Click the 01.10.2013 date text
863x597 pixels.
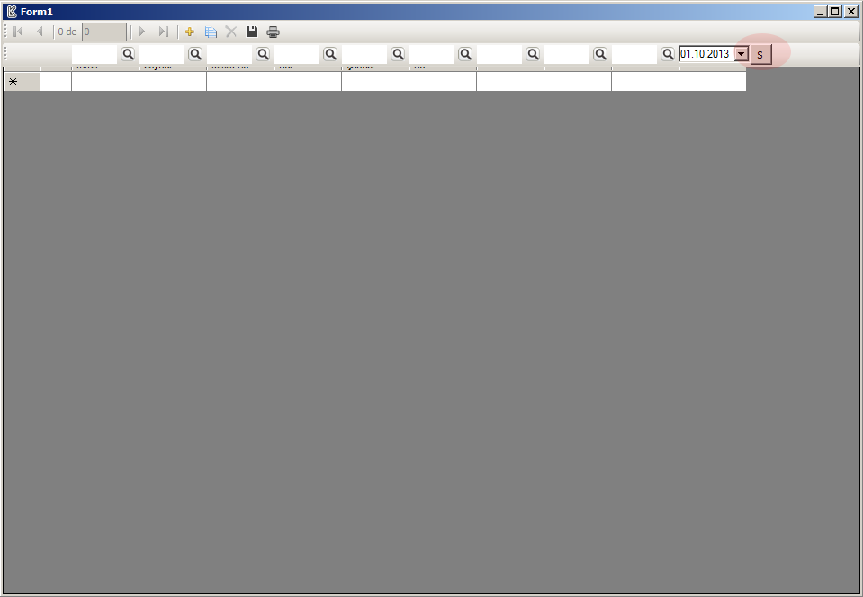click(x=705, y=54)
